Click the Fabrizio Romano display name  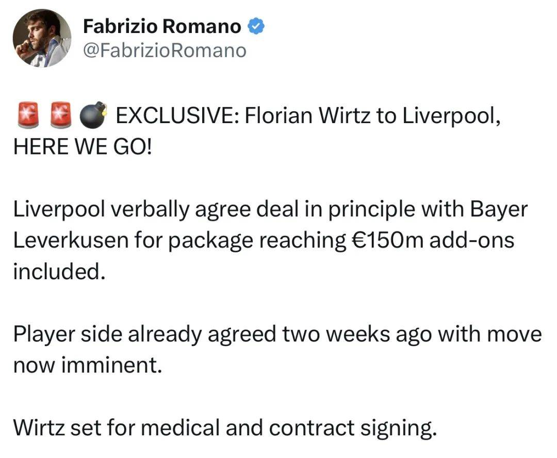tap(161, 27)
